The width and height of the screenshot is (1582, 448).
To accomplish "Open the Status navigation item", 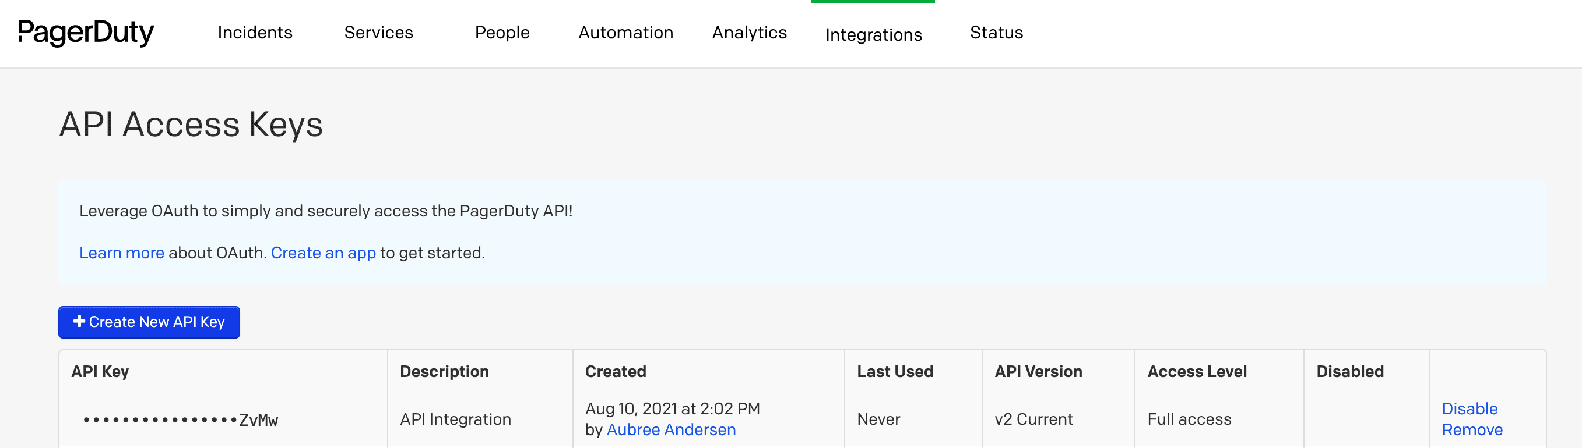I will click(x=996, y=33).
